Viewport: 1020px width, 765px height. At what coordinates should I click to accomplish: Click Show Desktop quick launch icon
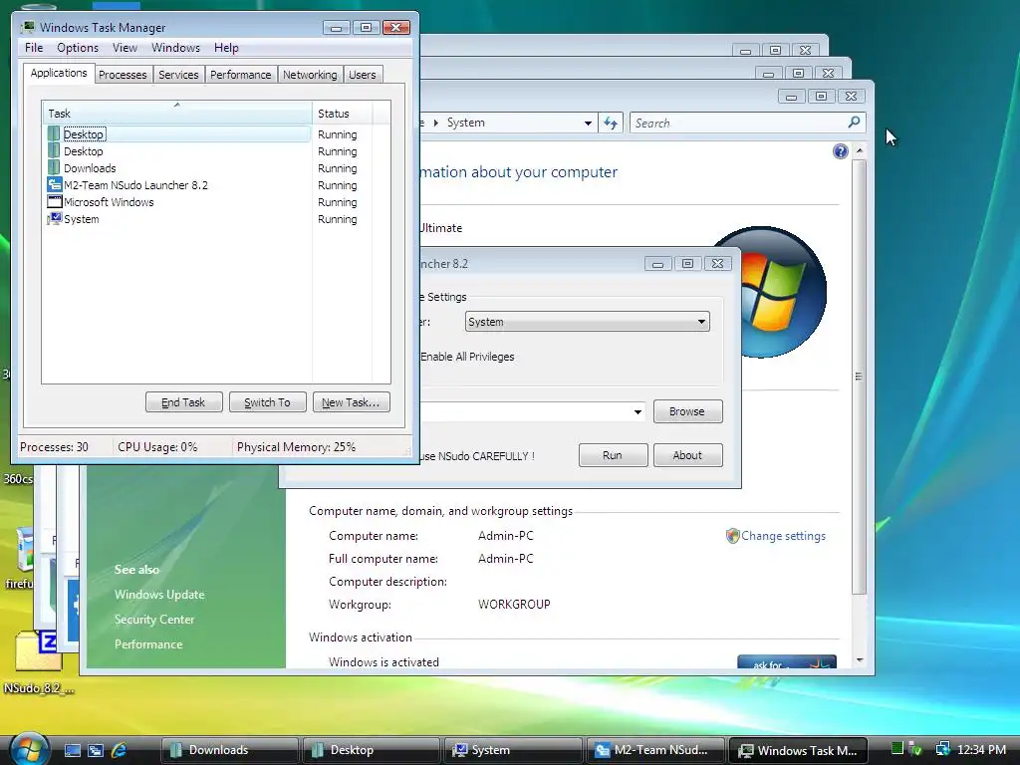73,750
